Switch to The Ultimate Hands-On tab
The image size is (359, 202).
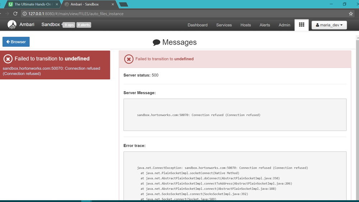tap(32, 4)
